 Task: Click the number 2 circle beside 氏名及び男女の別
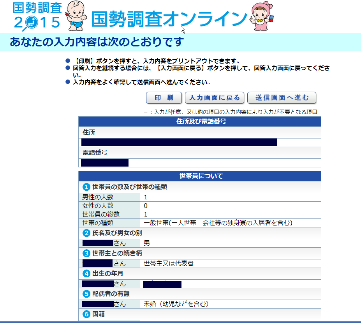pos(86,233)
